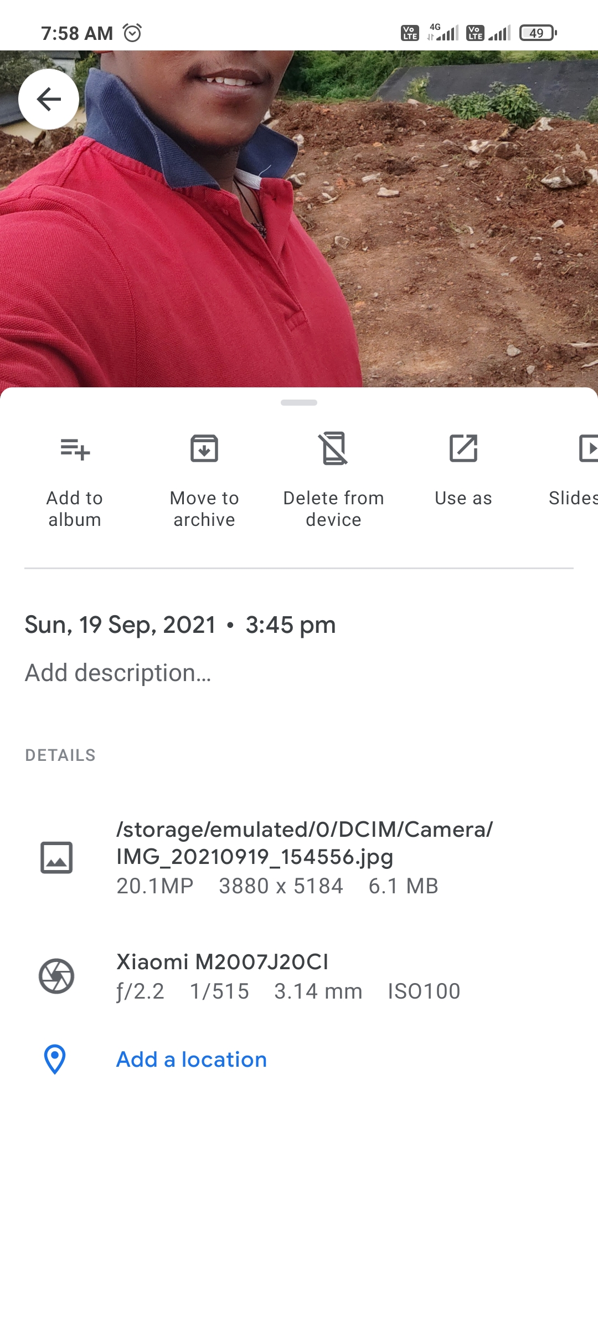Tap the Slideshow play icon
Screen dimensions: 598x1330
pyautogui.click(x=588, y=448)
